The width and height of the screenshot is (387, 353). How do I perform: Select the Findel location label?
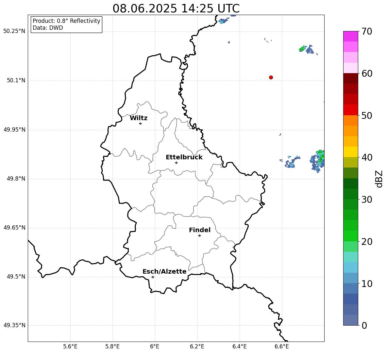click(x=200, y=230)
